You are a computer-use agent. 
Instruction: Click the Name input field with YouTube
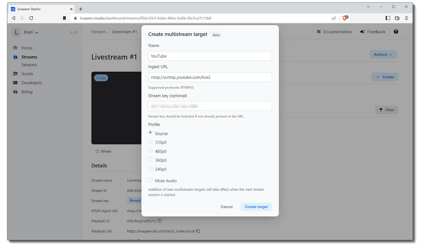coord(210,56)
